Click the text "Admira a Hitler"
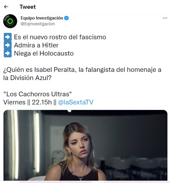 click(x=36, y=45)
